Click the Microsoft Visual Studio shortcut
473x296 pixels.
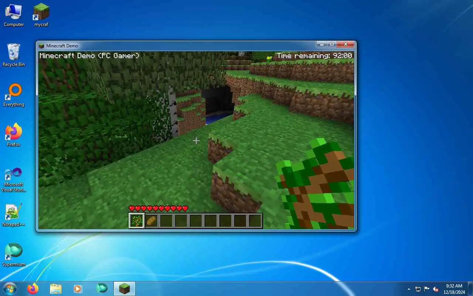[x=14, y=179]
